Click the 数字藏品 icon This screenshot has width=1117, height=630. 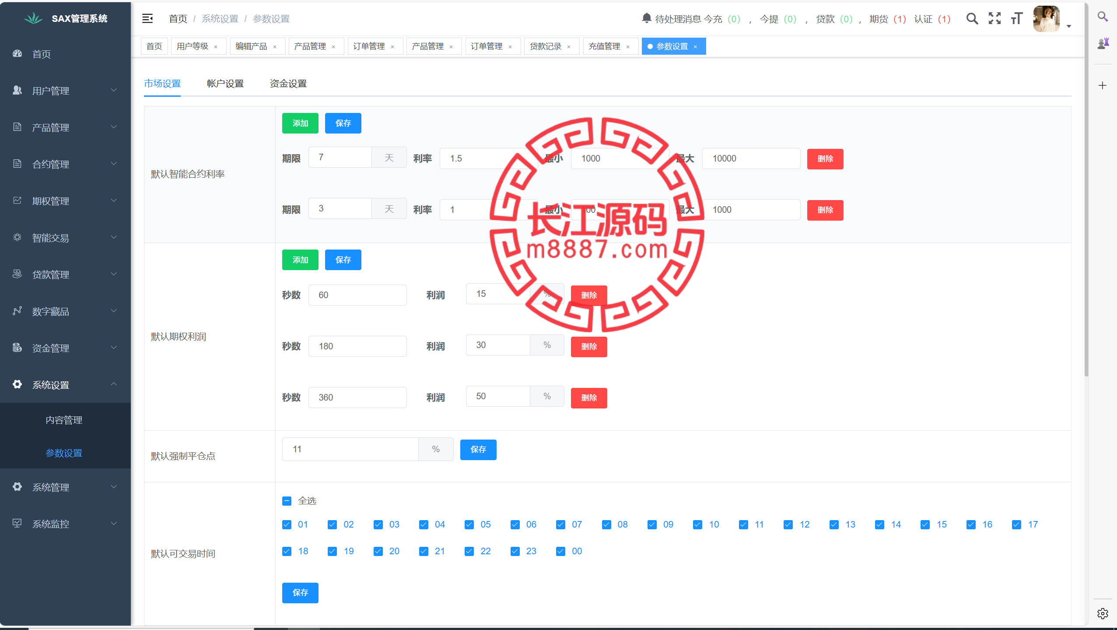point(17,311)
